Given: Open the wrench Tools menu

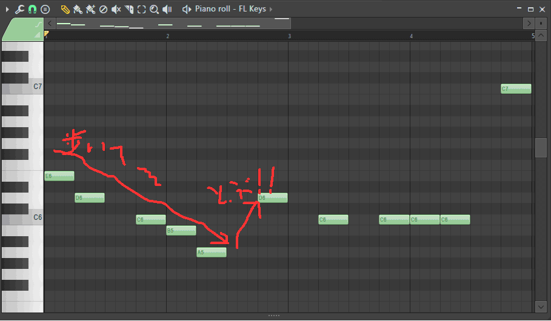Looking at the screenshot, I should (19, 9).
